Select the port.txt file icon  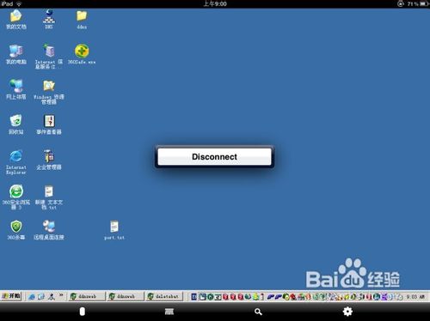click(114, 230)
